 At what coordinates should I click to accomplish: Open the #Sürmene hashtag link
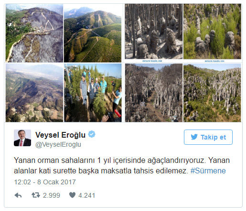tap(208, 171)
